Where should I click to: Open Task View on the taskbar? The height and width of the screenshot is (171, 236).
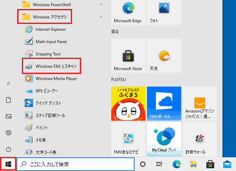coord(159,164)
